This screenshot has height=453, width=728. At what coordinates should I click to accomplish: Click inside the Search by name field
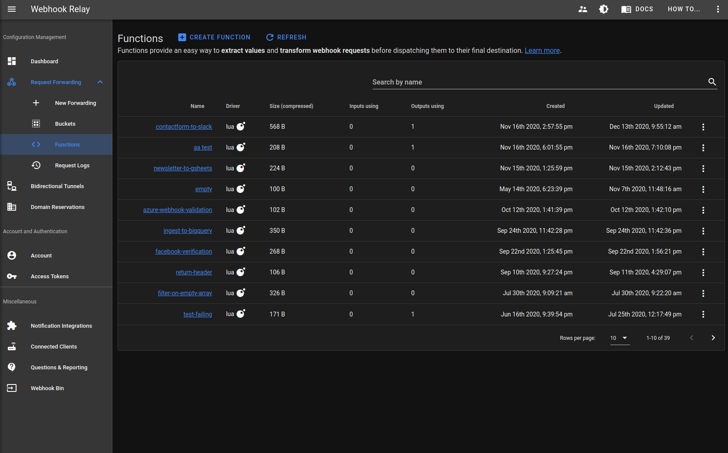click(477, 81)
